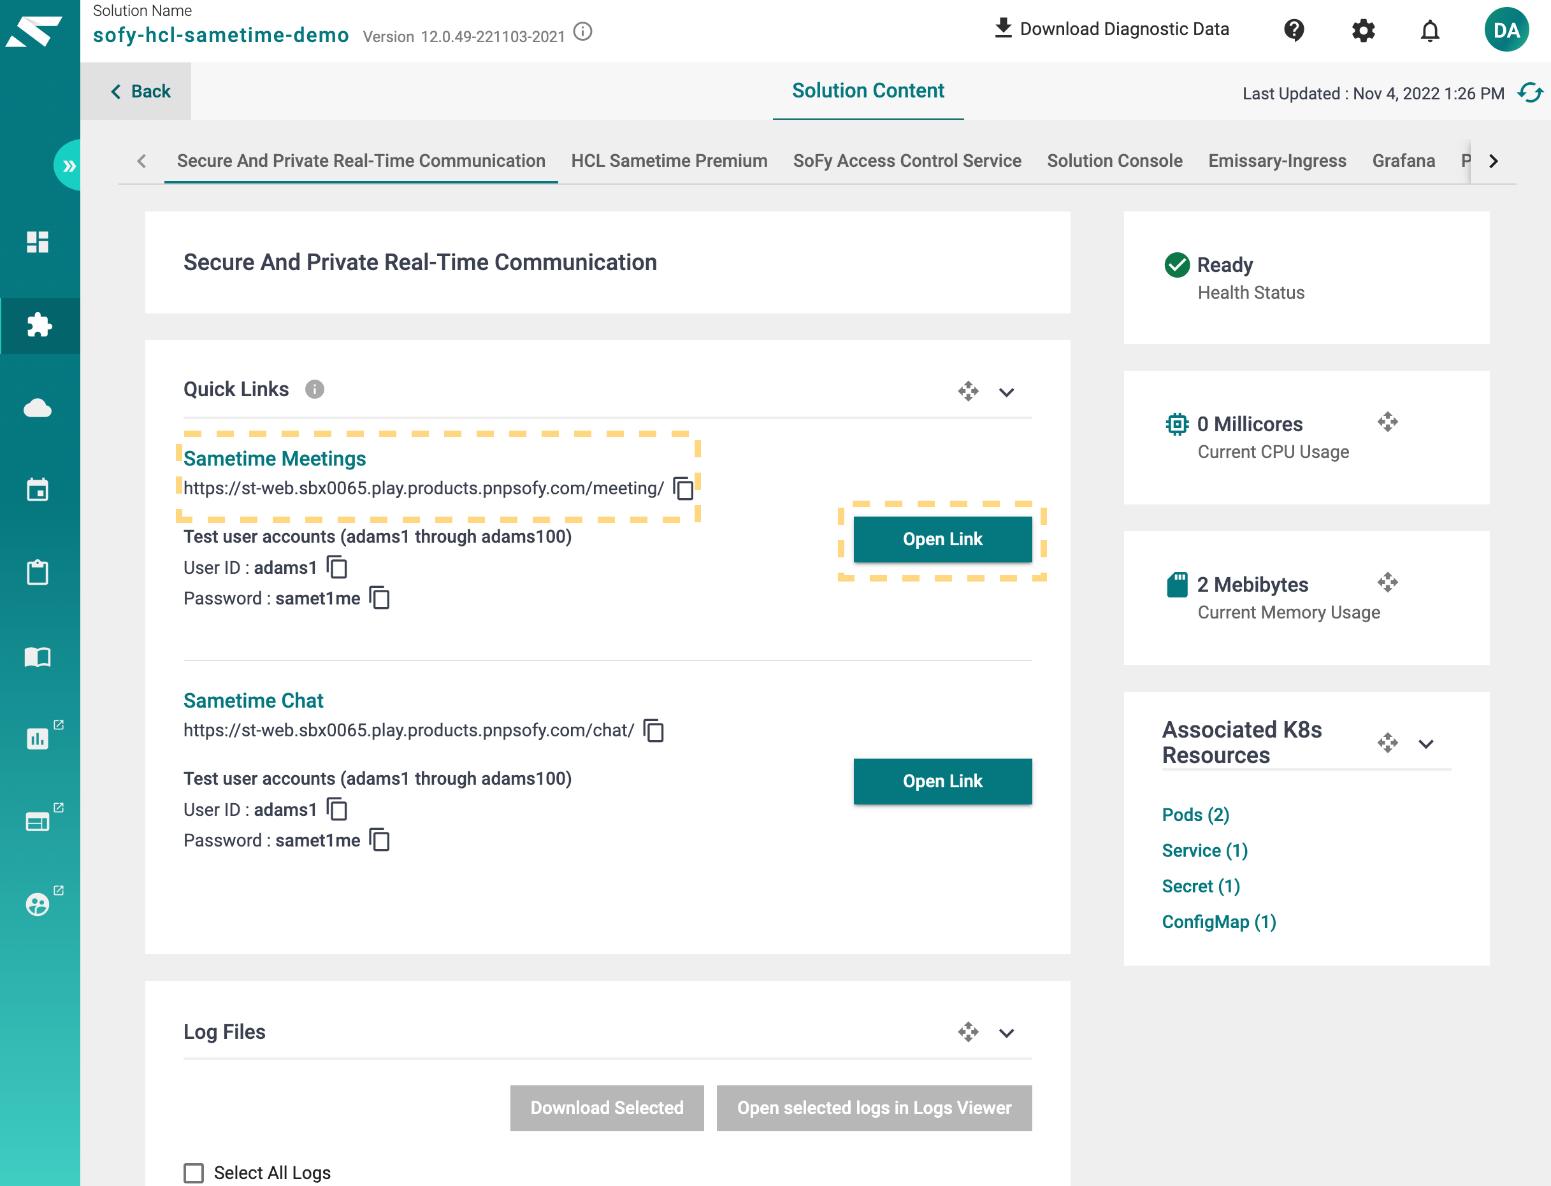Click the puzzle piece solutions sidebar icon
Viewport: 1551px width, 1186px height.
click(39, 325)
